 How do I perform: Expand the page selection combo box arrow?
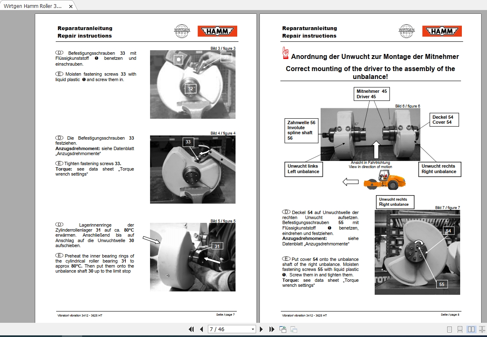point(253,329)
